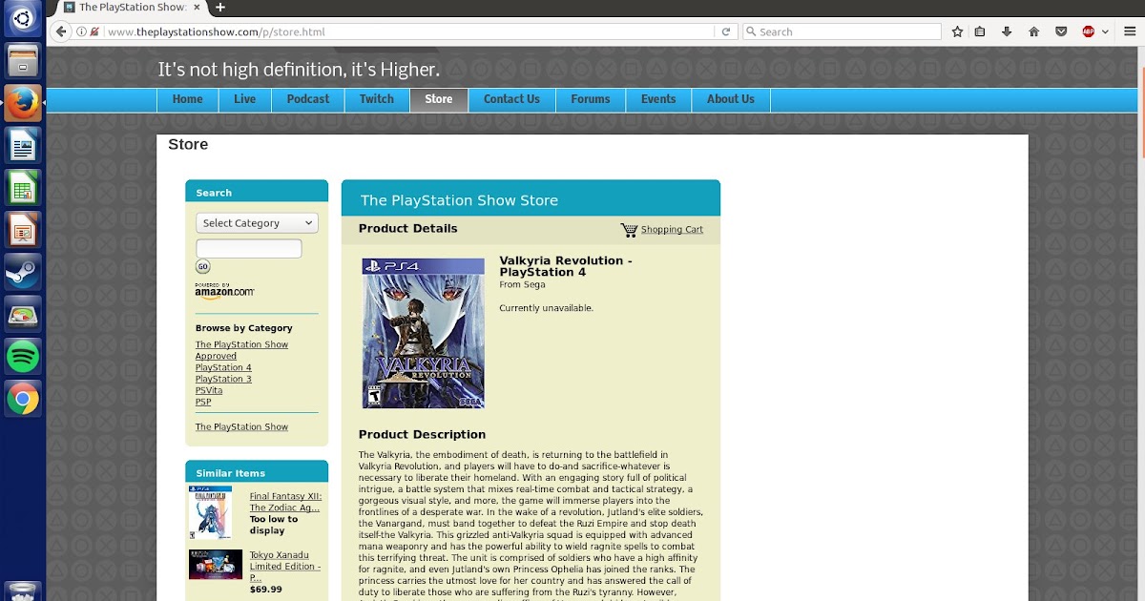The width and height of the screenshot is (1145, 601).
Task: Open Firefox hamburger menu
Action: [1129, 31]
